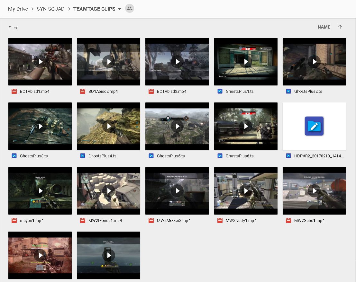Play the GhostsPlus6.ts thumbnail video

pyautogui.click(x=246, y=126)
